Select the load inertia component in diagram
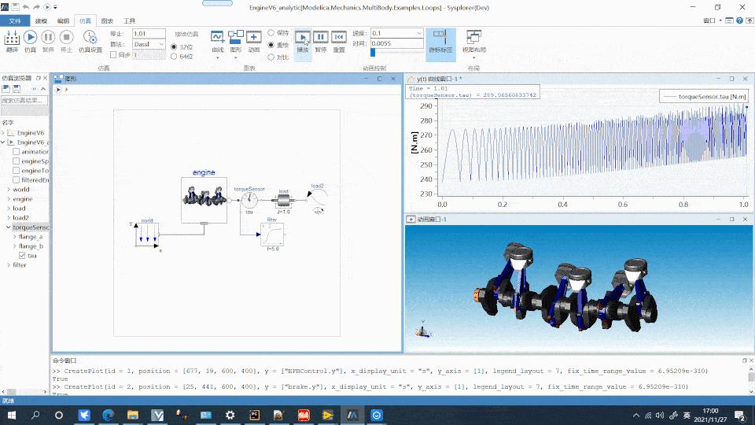755x425 pixels. pos(283,200)
